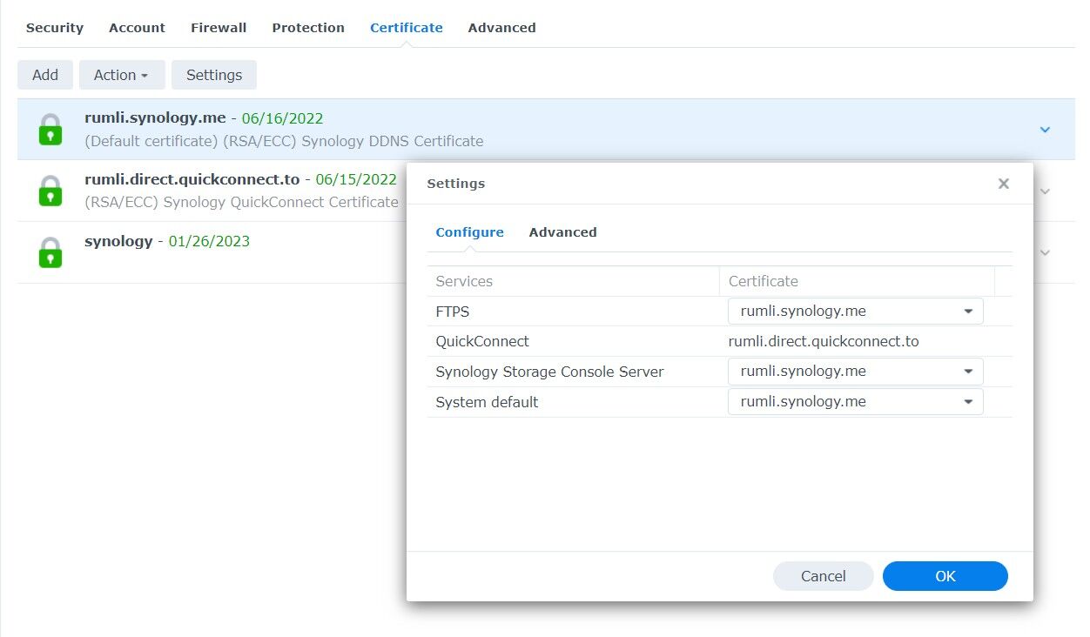
Task: Select the rumli.direct.quickconnect.to certificate name
Action: pos(192,179)
